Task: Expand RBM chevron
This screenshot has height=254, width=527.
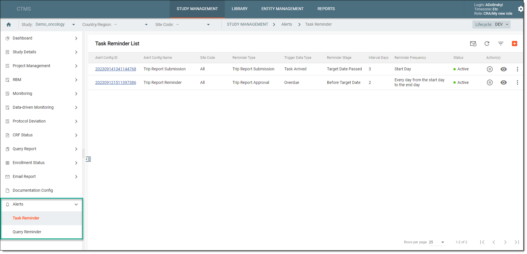Action: pyautogui.click(x=76, y=80)
